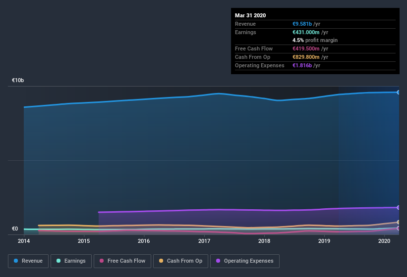Click the 2015 x-axis label

point(84,241)
